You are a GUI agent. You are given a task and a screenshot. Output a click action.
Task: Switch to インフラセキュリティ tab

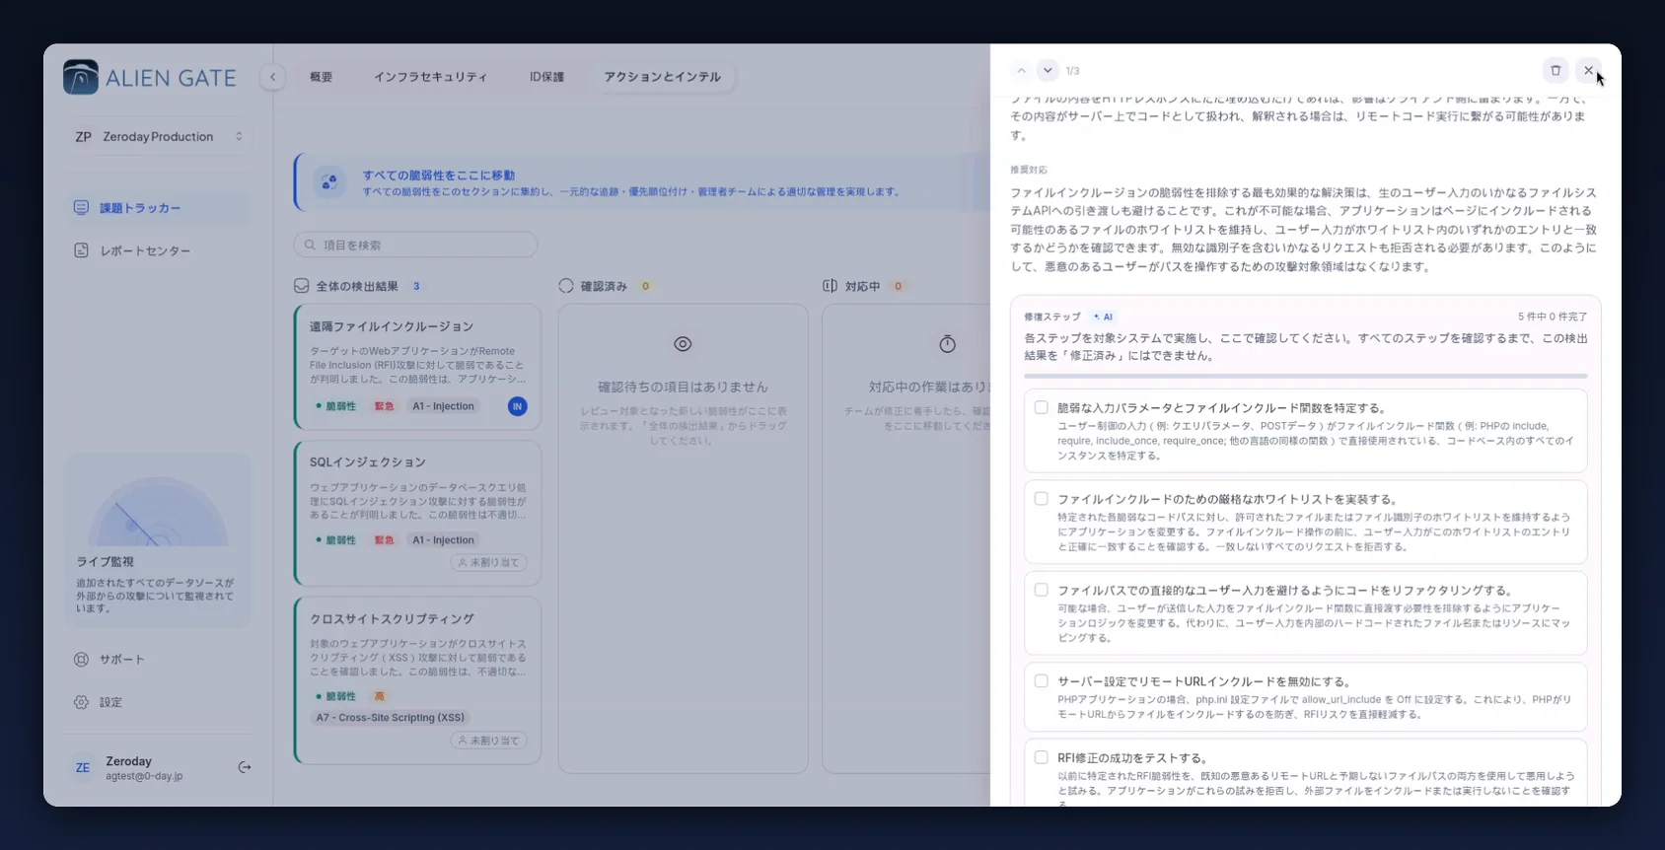[430, 77]
